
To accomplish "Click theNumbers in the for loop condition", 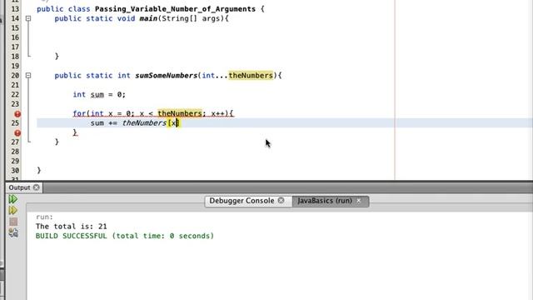I will point(180,113).
